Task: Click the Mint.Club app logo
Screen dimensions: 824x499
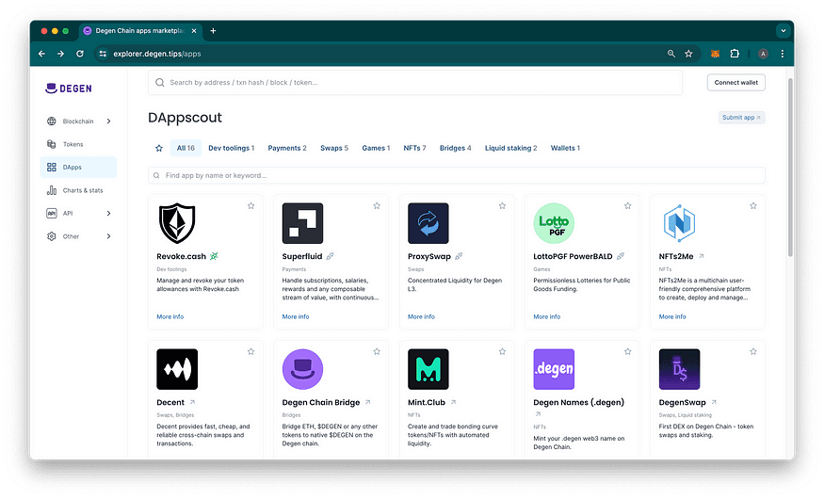Action: click(x=428, y=369)
